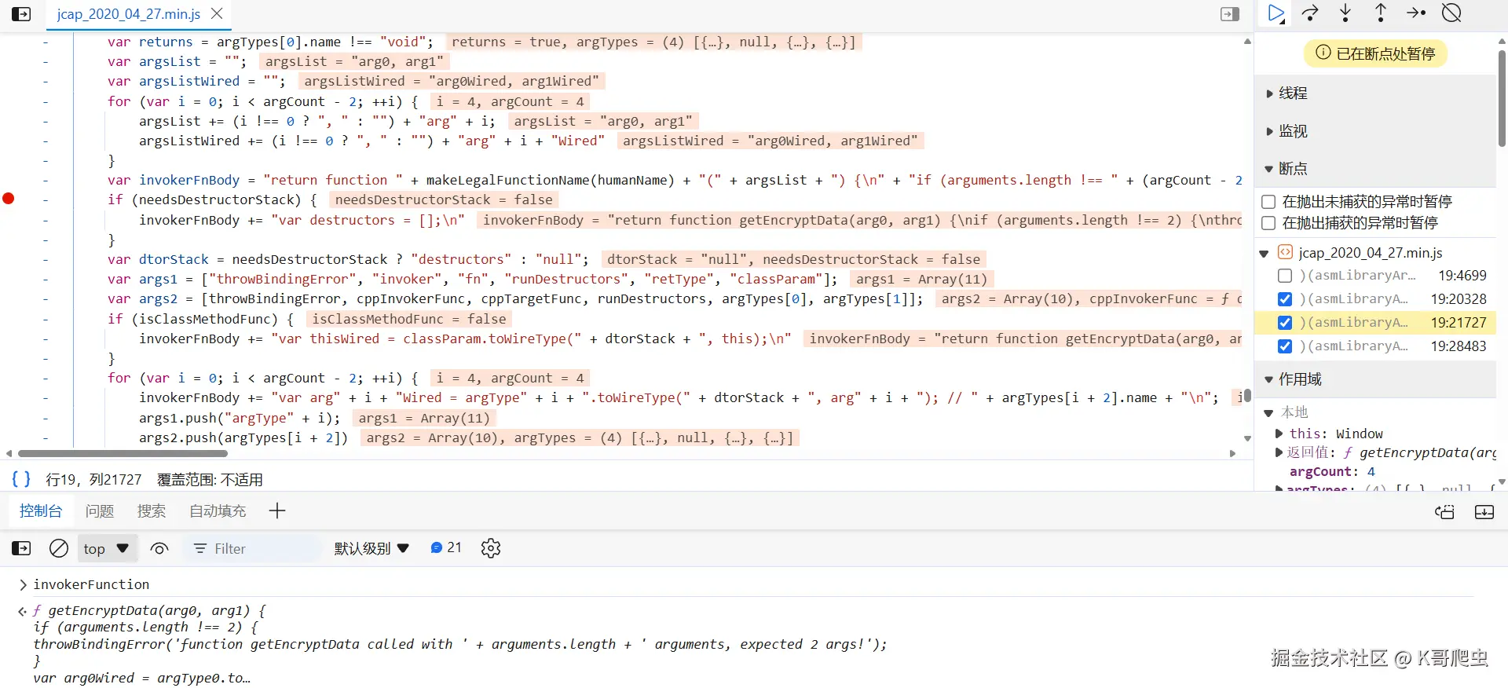Step into next function call
Image resolution: width=1508 pixels, height=688 pixels.
click(1345, 13)
